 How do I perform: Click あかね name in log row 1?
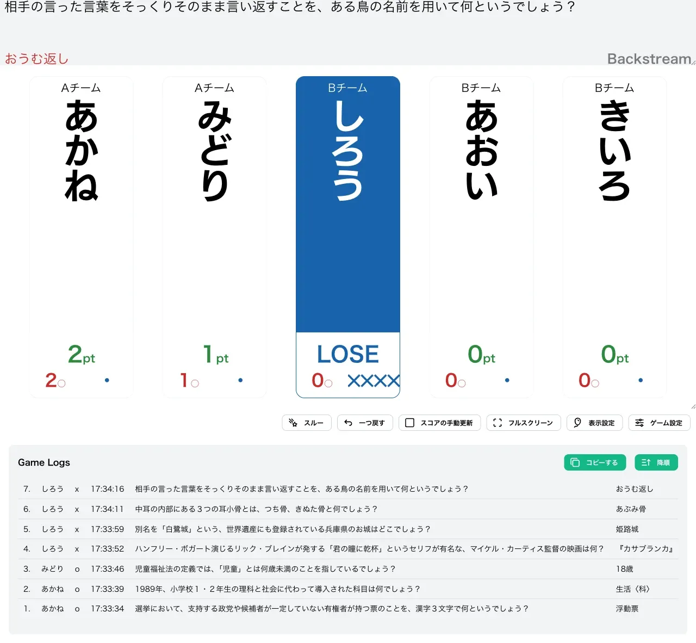coord(53,609)
